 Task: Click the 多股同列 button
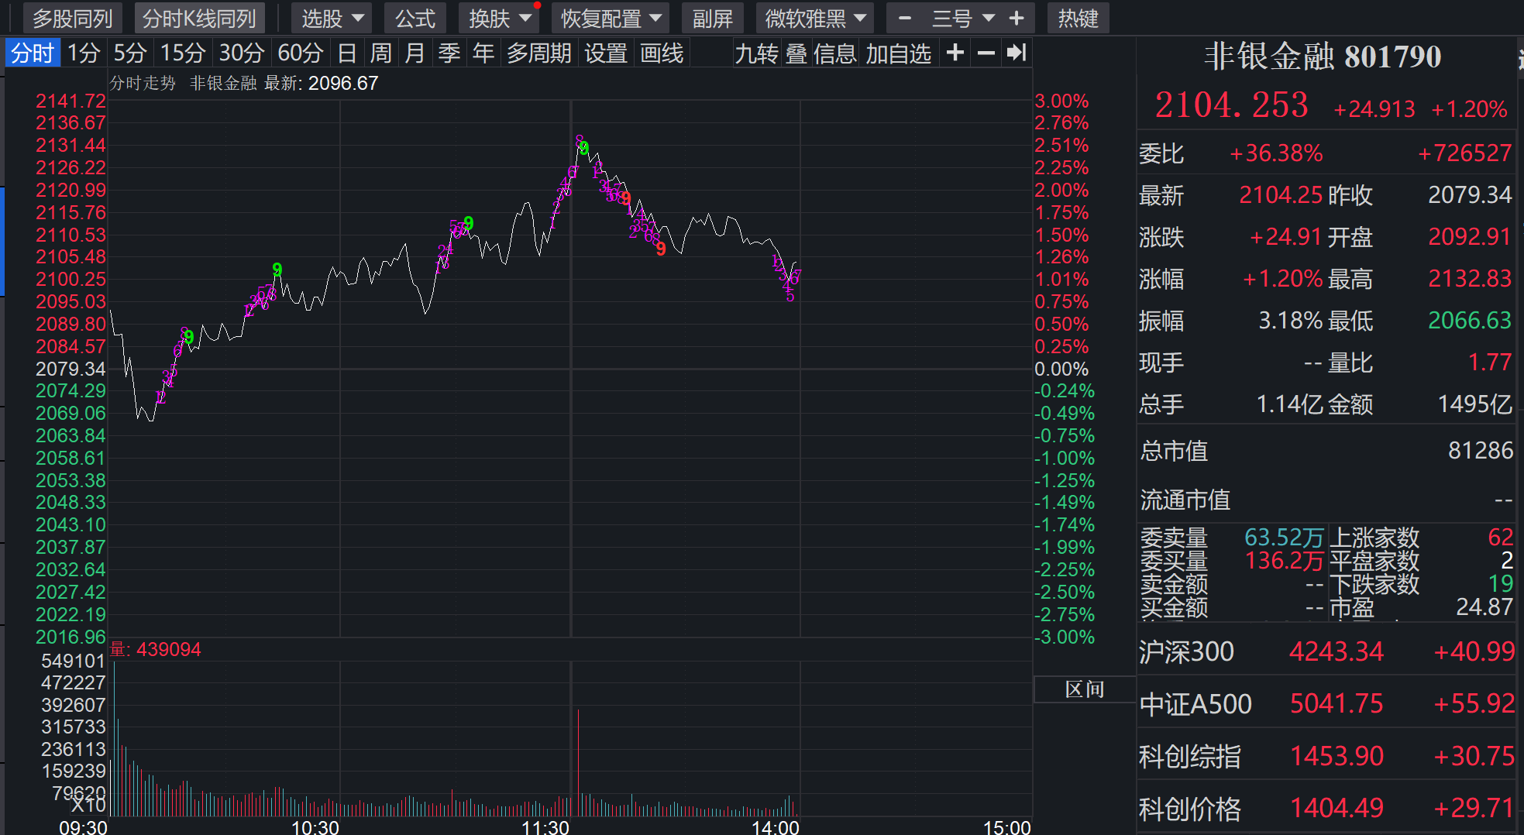(x=72, y=18)
